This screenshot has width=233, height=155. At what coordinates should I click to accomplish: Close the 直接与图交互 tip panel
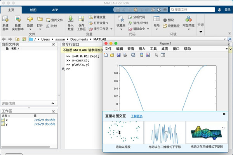coord(224,114)
